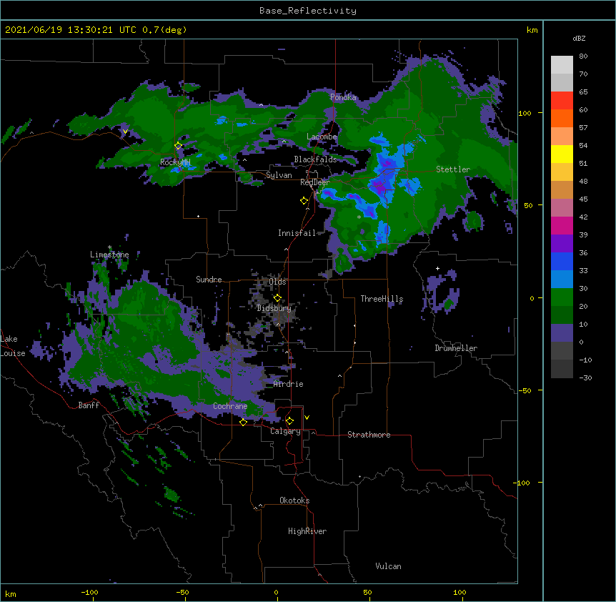Click the -100 tick label on the bottom axis
Viewport: 616px width, 602px height.
(x=89, y=592)
